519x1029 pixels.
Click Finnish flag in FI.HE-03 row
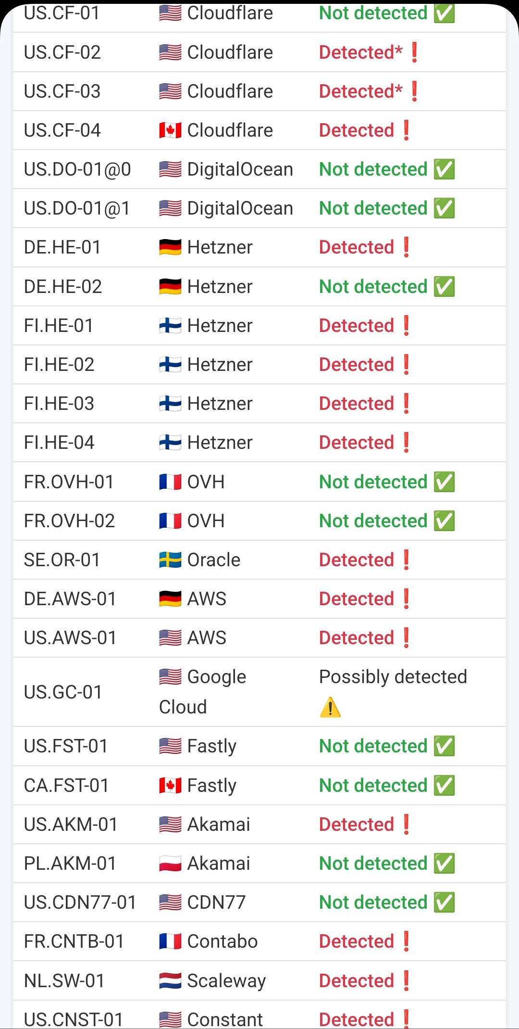[170, 404]
